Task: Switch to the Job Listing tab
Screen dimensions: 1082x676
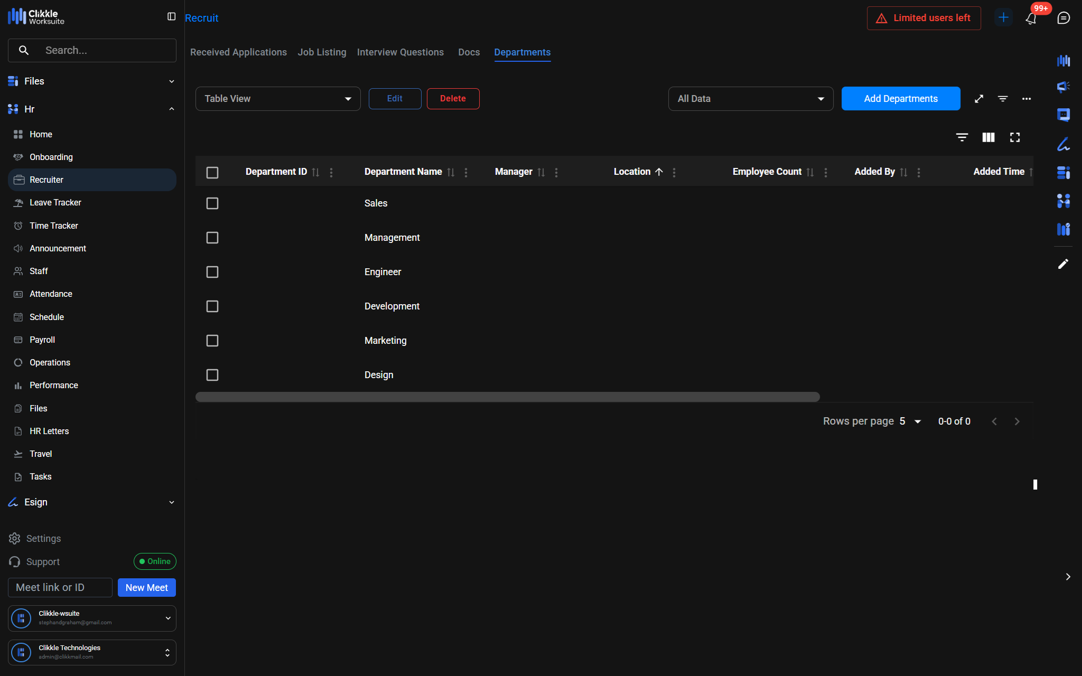Action: 322,52
